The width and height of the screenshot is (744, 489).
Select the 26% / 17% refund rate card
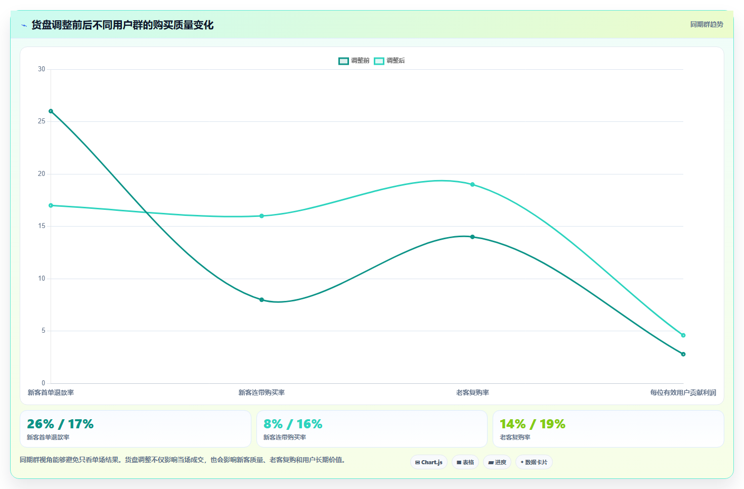tap(136, 429)
